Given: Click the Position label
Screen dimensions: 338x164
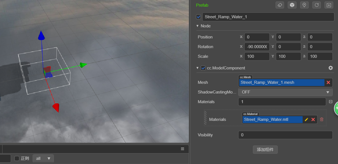Looking at the screenshot, I should (205, 37).
